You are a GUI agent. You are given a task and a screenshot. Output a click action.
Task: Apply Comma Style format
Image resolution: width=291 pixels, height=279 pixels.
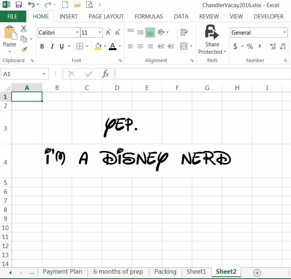tap(259, 46)
